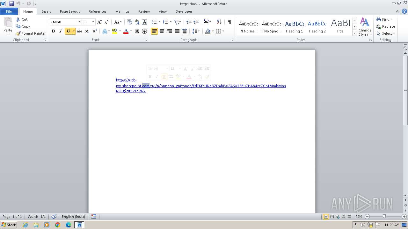Open Numbering list dropdown arrow

[x=171, y=22]
